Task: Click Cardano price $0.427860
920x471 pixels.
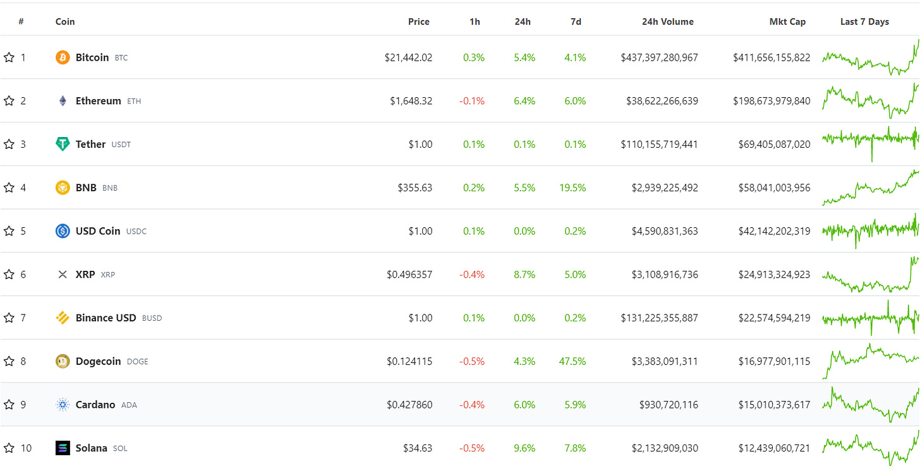Action: point(409,405)
